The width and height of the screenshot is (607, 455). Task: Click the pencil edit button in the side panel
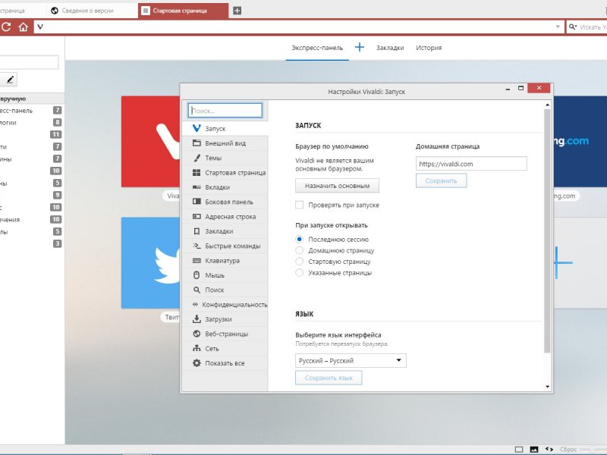tap(10, 80)
